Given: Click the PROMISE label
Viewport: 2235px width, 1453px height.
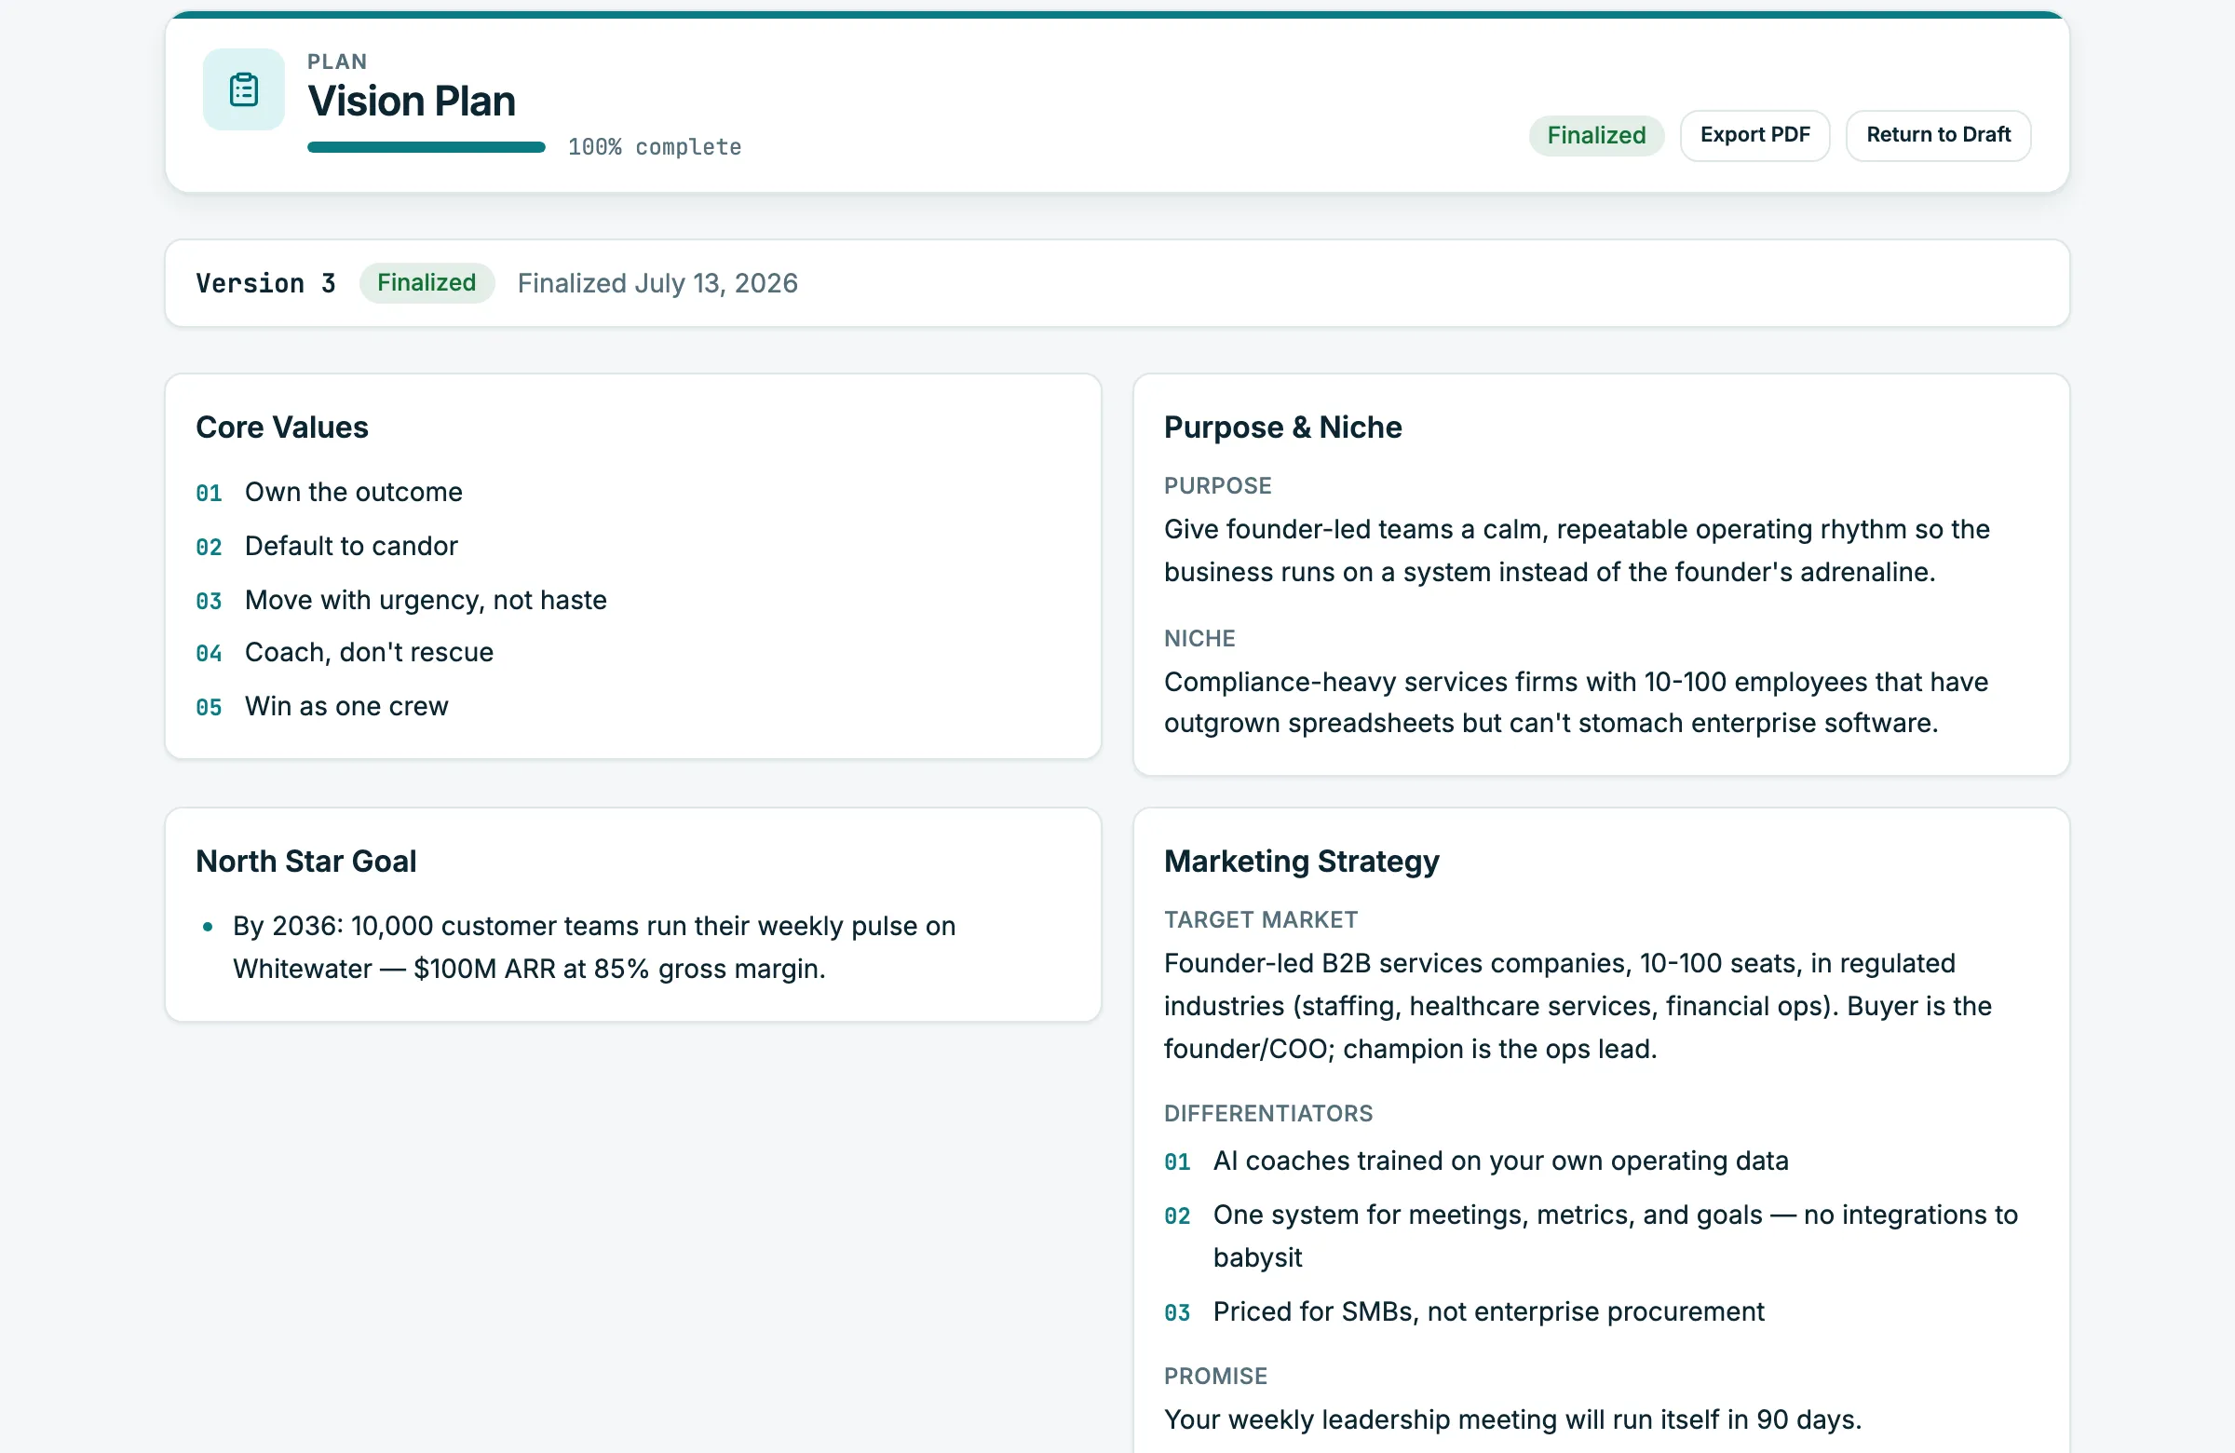Looking at the screenshot, I should click(x=1215, y=1377).
